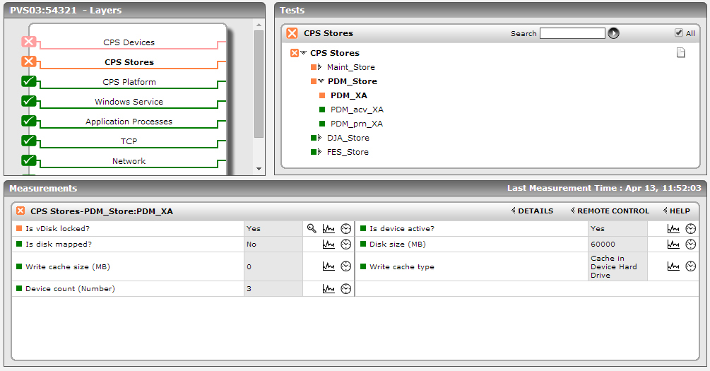
Task: Select PDM_XA descriptor in tree
Action: pyautogui.click(x=349, y=95)
